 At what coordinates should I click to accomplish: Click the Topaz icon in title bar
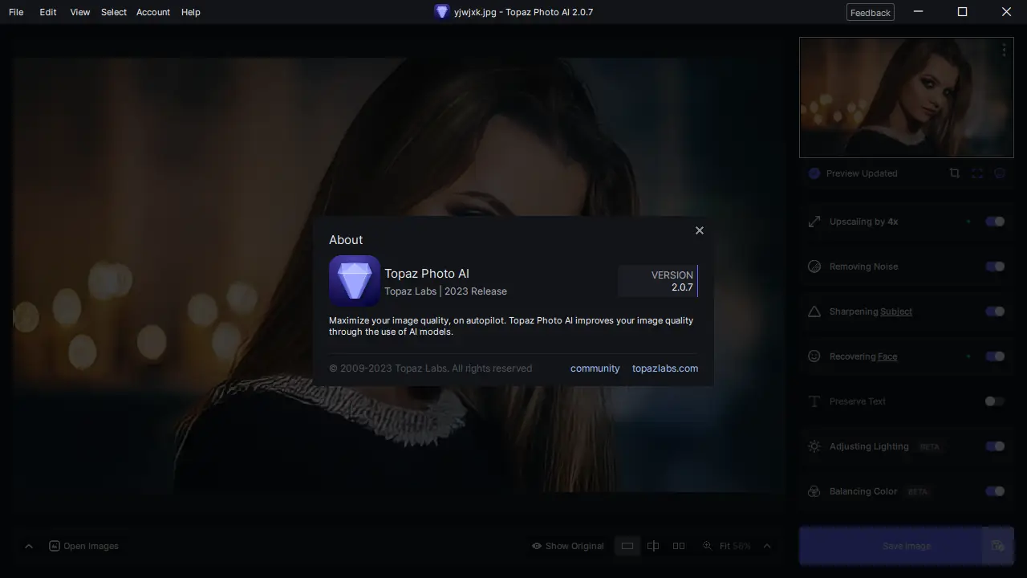pos(441,12)
